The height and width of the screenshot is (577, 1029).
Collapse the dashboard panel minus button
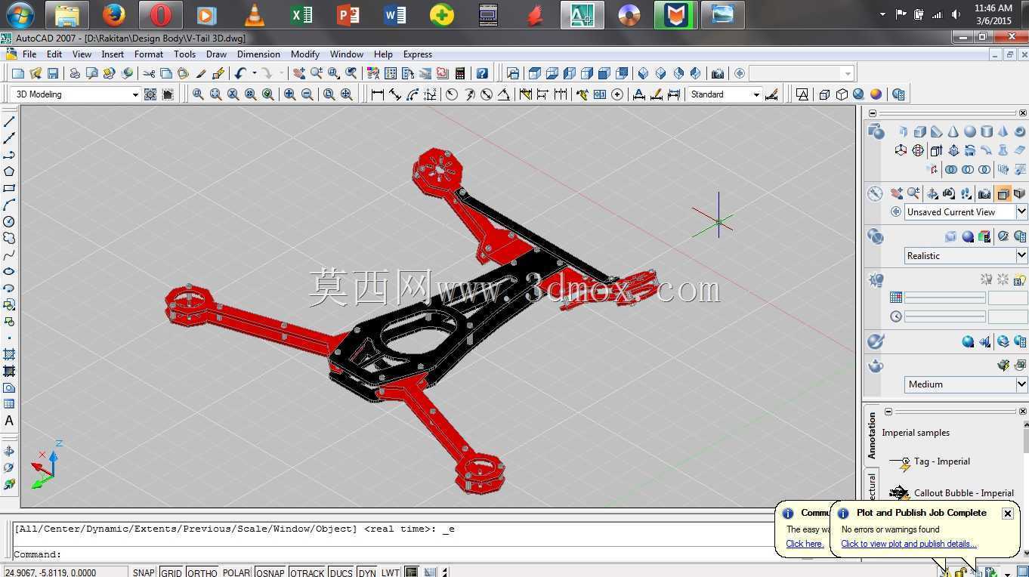(x=872, y=113)
